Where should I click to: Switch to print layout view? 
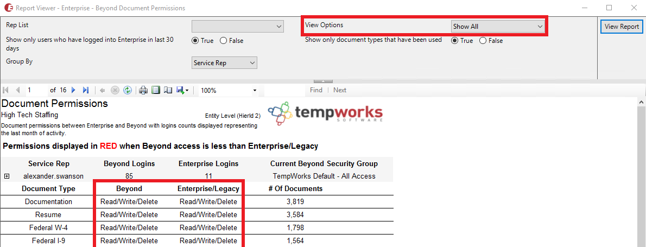(x=155, y=90)
